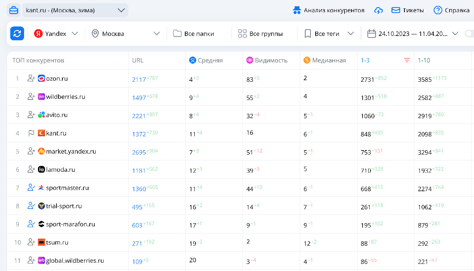Click the Yandex logo icon

[x=38, y=34]
